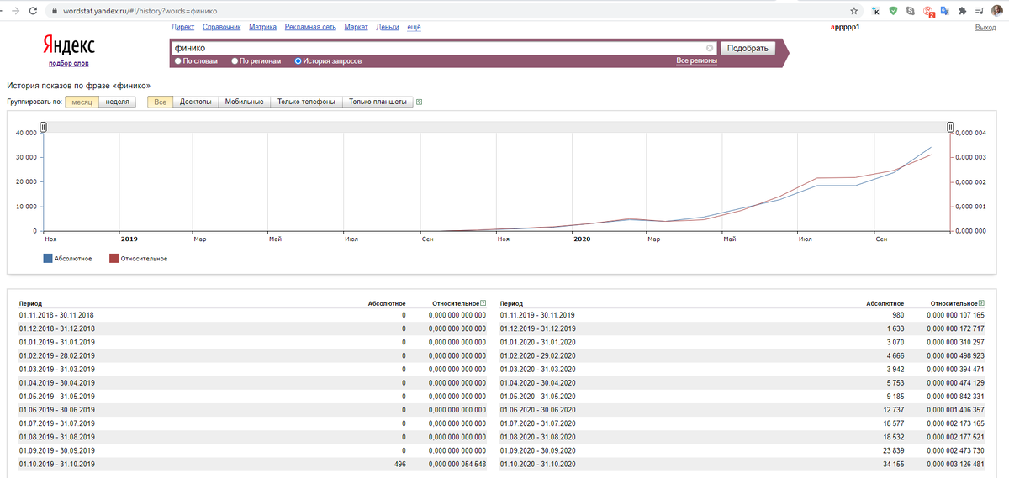Open the Метрика link

coord(263,27)
